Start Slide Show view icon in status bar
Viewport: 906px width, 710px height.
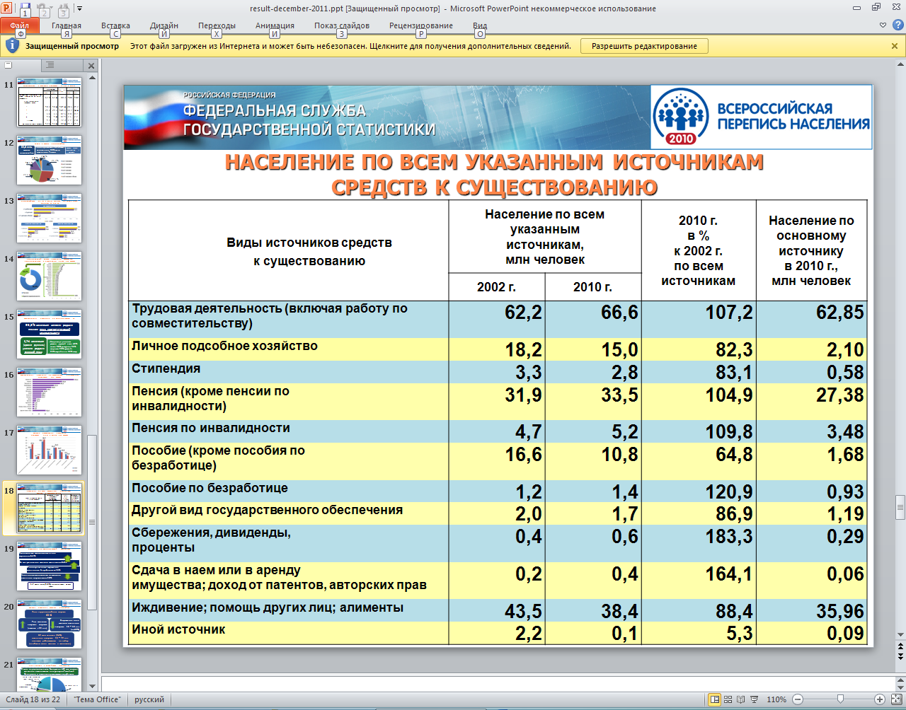click(x=755, y=699)
